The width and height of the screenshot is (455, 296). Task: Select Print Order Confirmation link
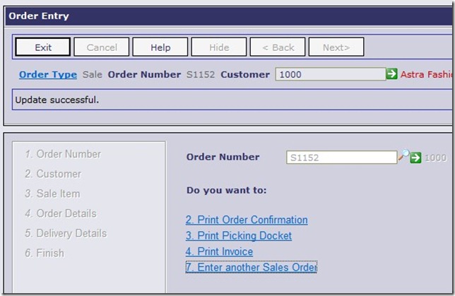(x=247, y=220)
